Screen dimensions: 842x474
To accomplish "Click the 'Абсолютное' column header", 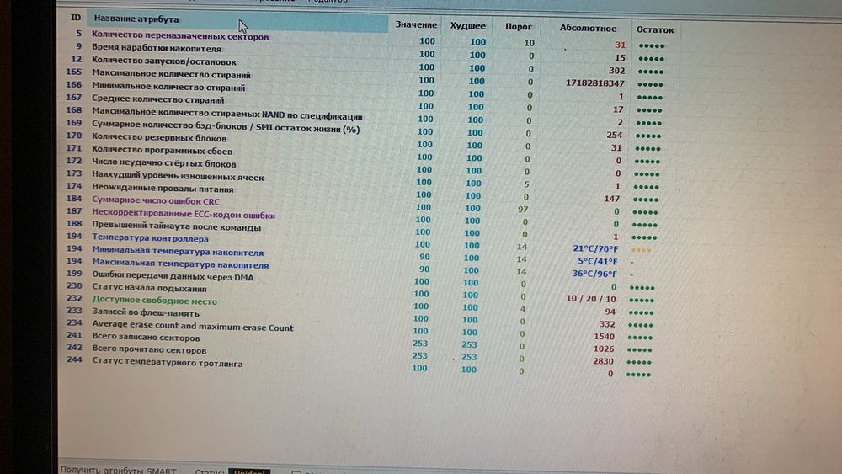I will (588, 28).
